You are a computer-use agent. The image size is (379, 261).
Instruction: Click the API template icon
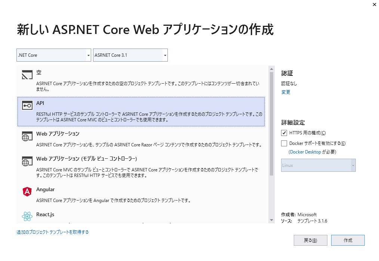pos(27,106)
